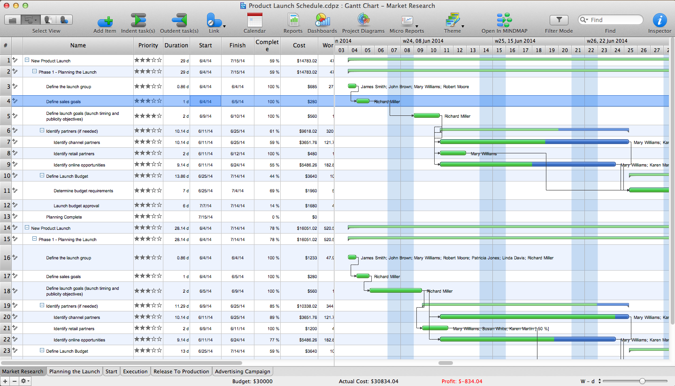Click the timeline zoom slider at bottom right
This screenshot has width=675, height=386.
coord(642,381)
